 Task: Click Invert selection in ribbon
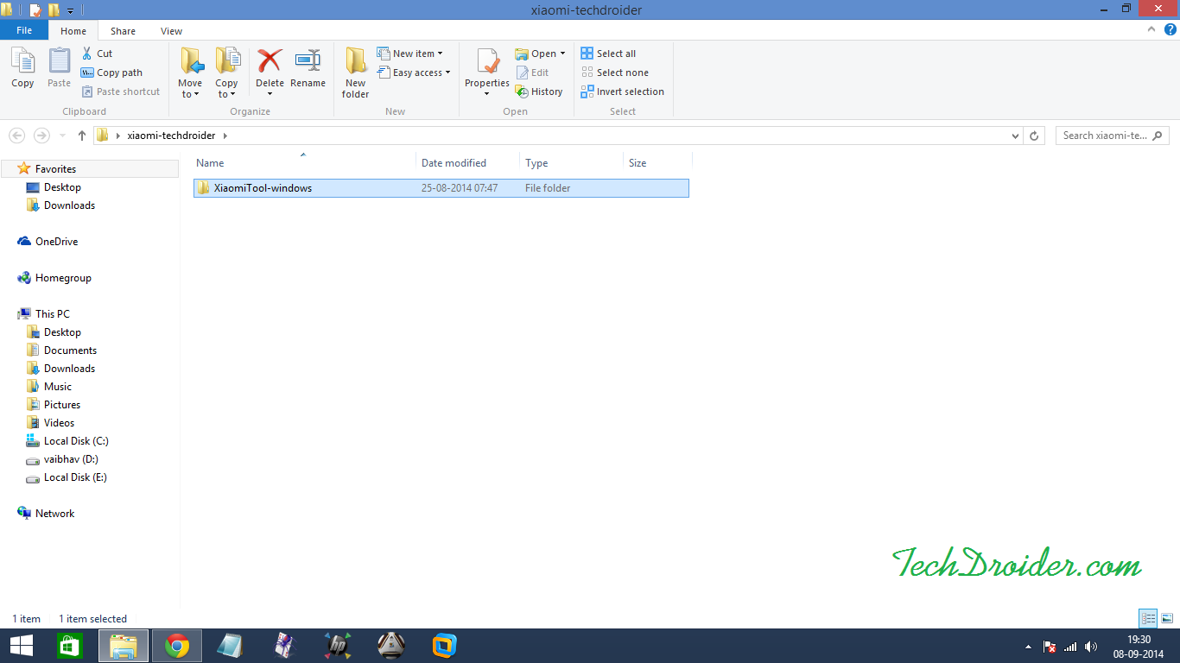(623, 92)
